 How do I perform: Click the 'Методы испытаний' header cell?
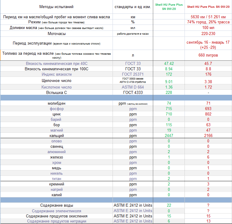click(x=56, y=7)
